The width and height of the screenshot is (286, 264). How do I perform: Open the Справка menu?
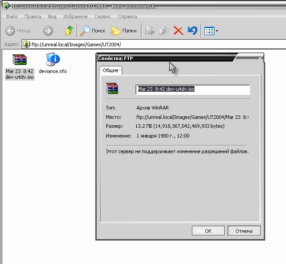(x=127, y=16)
